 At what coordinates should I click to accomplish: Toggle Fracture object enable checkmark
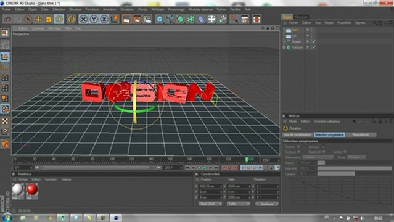coord(314,47)
